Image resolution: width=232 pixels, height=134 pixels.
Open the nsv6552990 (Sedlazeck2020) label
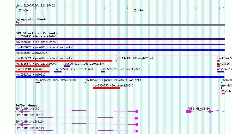tap(56, 80)
